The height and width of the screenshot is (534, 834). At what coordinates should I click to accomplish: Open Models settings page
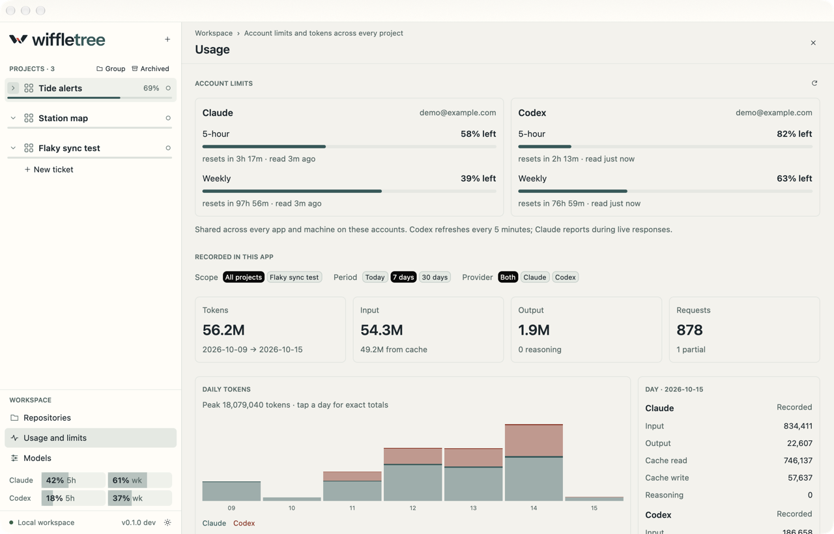pos(91,458)
